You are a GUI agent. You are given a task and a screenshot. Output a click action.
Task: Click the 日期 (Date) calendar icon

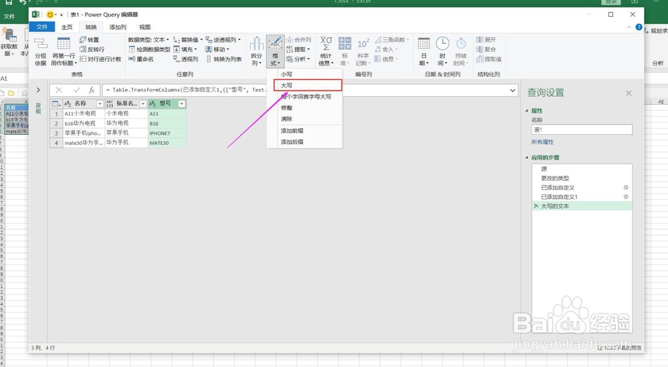[424, 43]
